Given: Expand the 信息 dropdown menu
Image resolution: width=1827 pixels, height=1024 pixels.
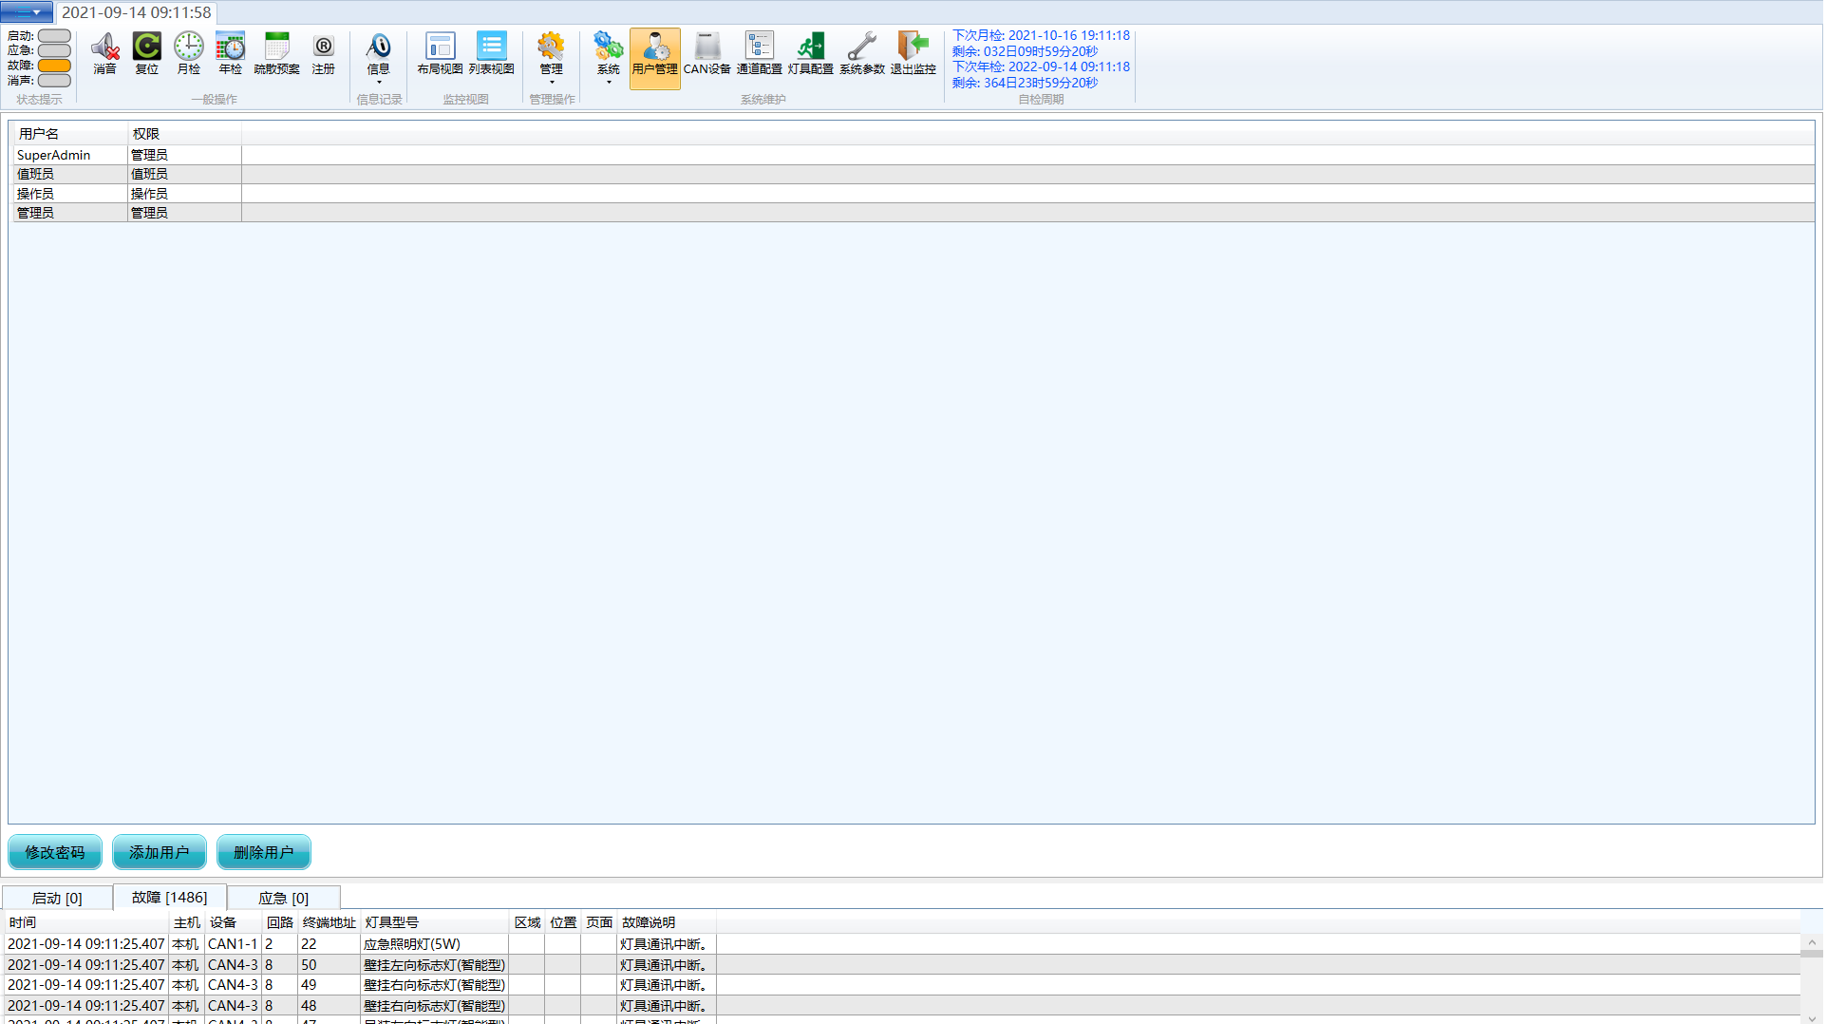Looking at the screenshot, I should tap(378, 55).
